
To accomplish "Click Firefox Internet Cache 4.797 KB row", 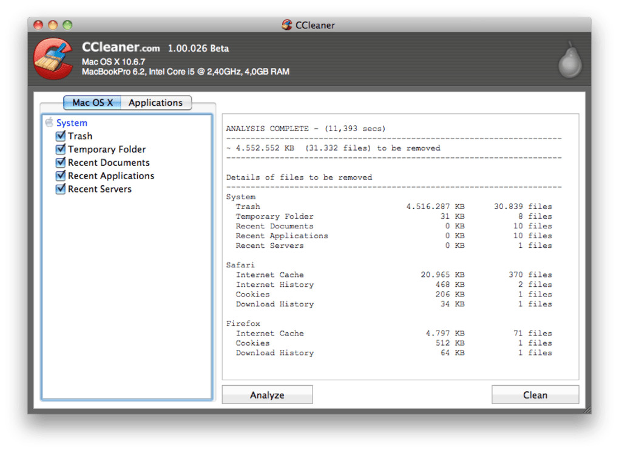I will point(394,334).
